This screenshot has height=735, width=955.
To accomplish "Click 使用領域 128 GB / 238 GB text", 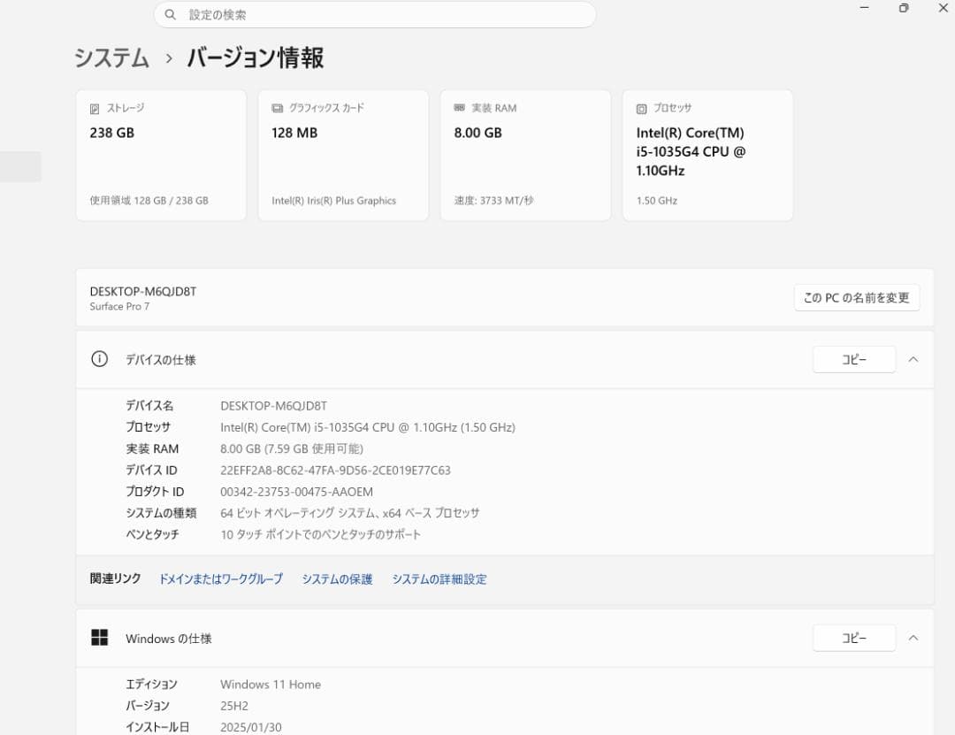I will coord(149,201).
